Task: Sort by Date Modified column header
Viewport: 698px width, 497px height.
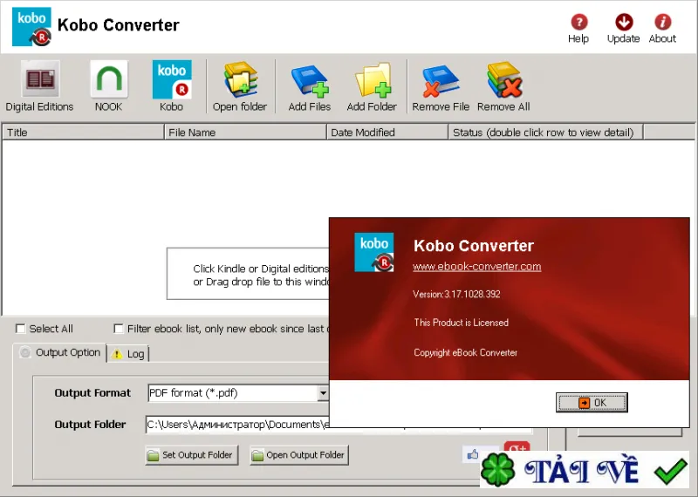Action: click(x=387, y=133)
